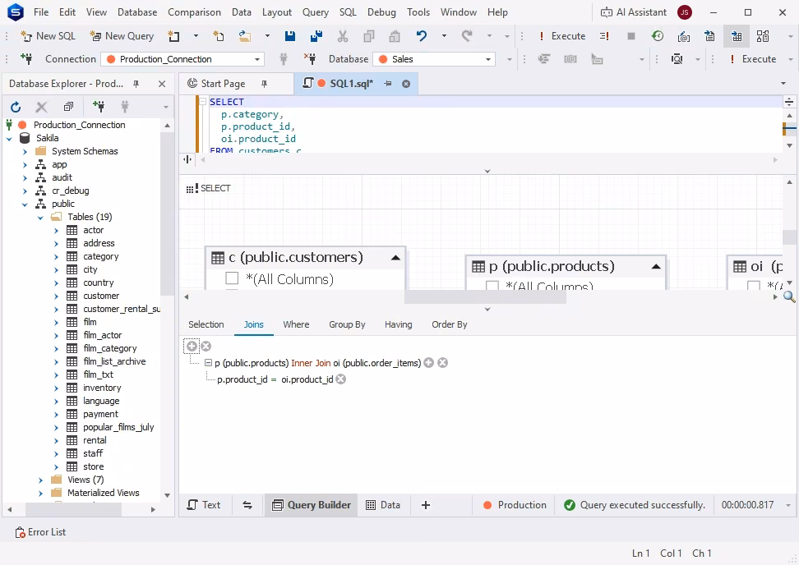
Task: Check All Columns in customers table
Action: (232, 278)
